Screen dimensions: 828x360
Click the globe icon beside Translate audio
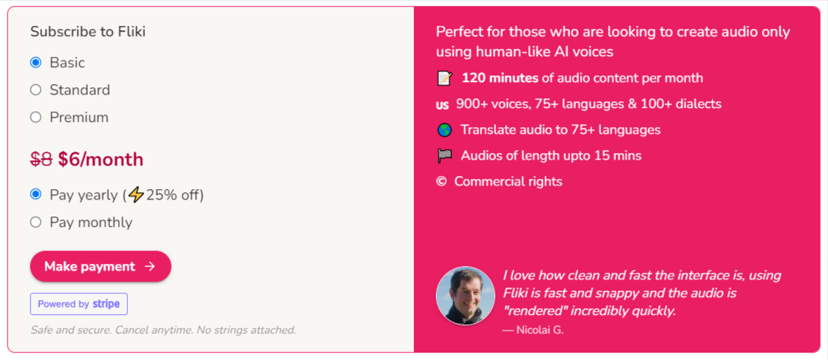pos(444,130)
